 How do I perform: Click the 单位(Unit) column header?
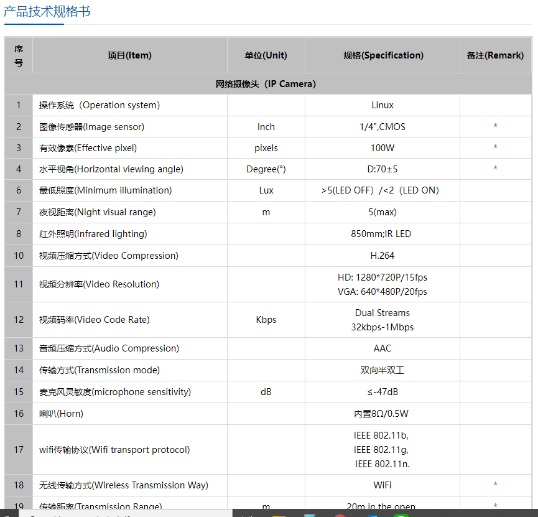pyautogui.click(x=266, y=55)
